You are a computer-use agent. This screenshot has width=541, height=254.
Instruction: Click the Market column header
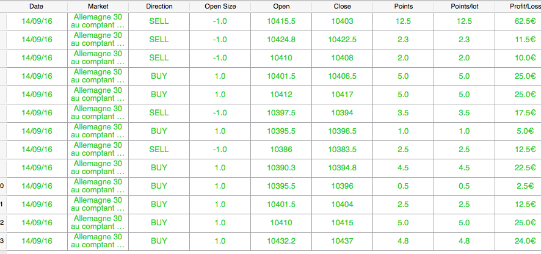98,7
